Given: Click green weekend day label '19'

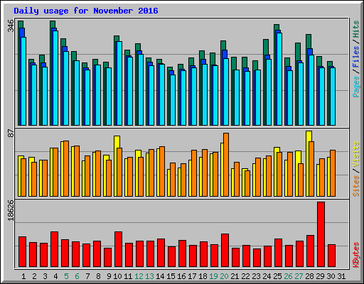Looking at the screenshot, I should pyautogui.click(x=213, y=276).
